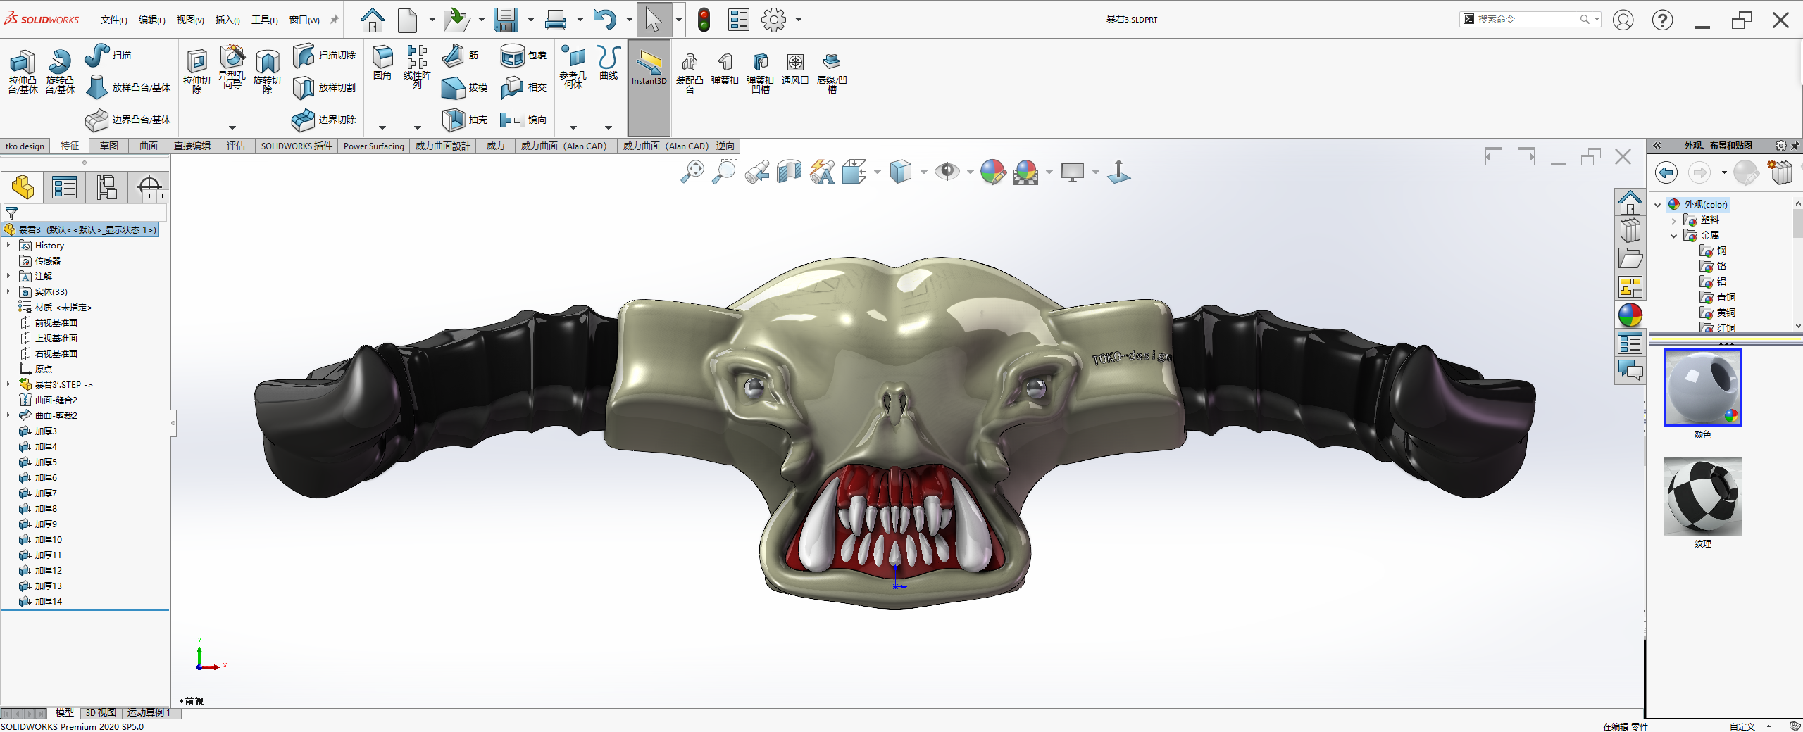The width and height of the screenshot is (1803, 732).
Task: Open the Curves (曲线) tool
Action: tap(609, 62)
